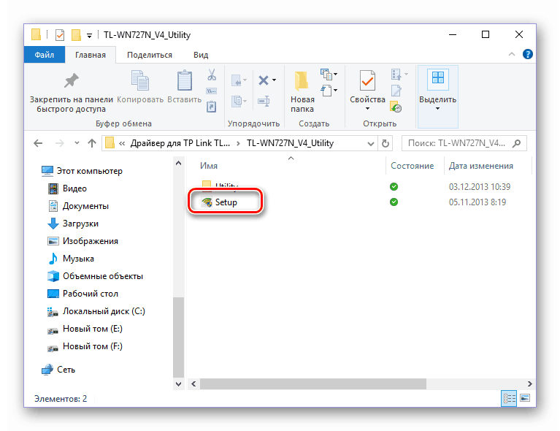Click the Edit icon in Открыть group
Image resolution: width=560 pixels, height=431 pixels.
[x=396, y=91]
